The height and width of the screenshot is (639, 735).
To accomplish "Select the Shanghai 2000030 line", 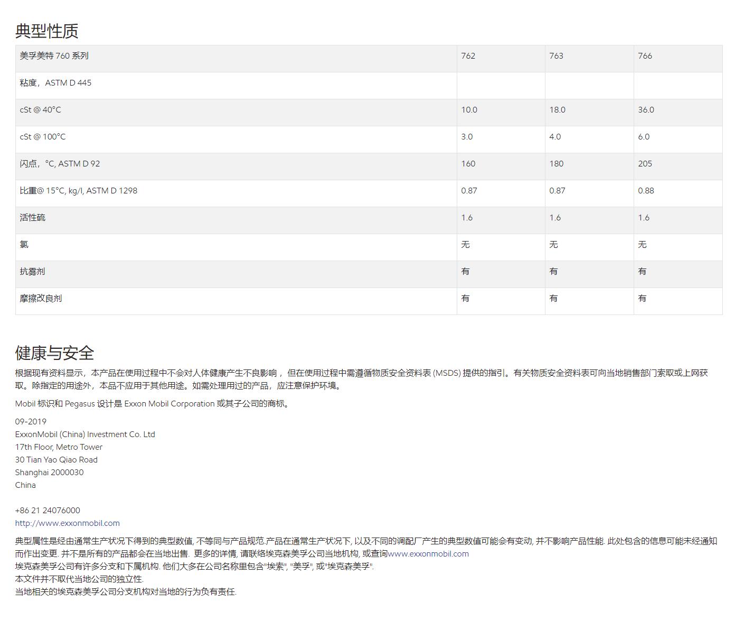I will click(x=50, y=473).
